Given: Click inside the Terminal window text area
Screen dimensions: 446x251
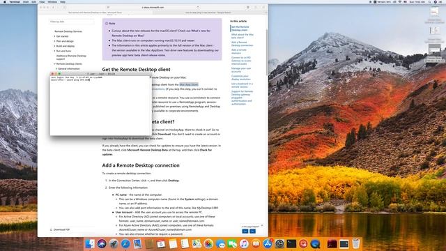Looking at the screenshot, I should [x=100, y=105].
